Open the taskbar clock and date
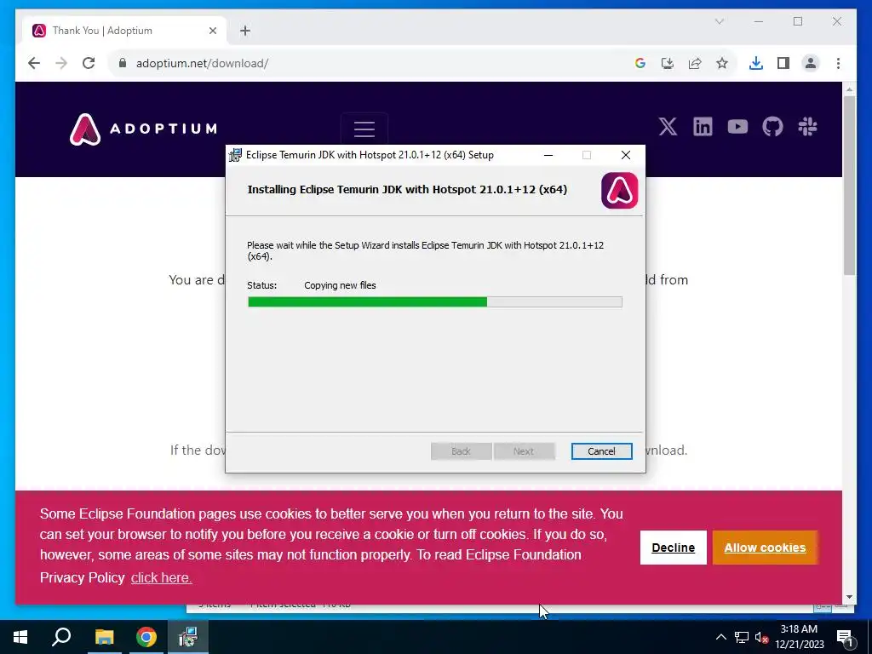The height and width of the screenshot is (654, 872). (799, 637)
